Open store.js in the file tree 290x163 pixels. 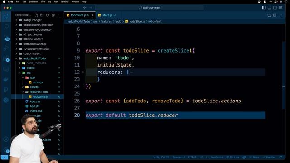tap(38, 82)
